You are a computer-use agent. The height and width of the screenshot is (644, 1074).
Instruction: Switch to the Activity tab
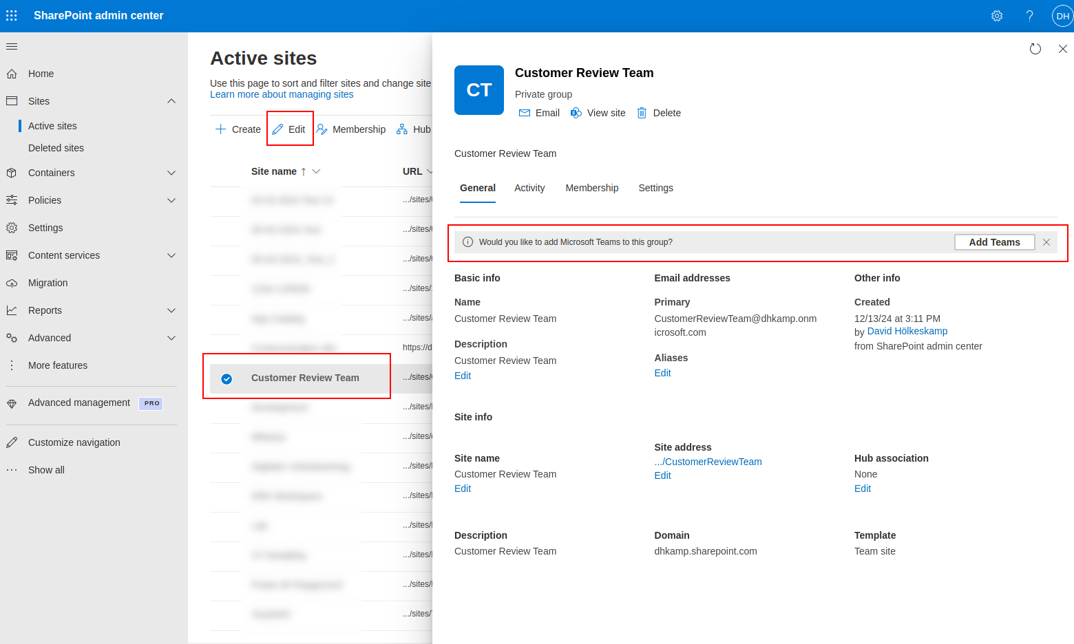[529, 188]
